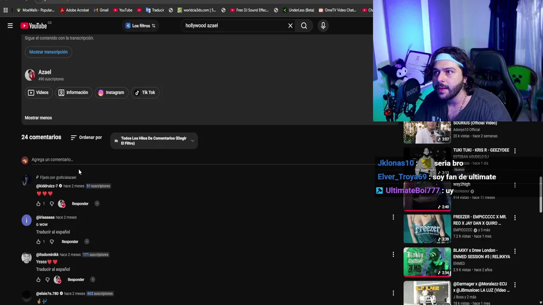Open options menu for @iriaaaaaa comment
The image size is (543, 305).
(x=393, y=217)
